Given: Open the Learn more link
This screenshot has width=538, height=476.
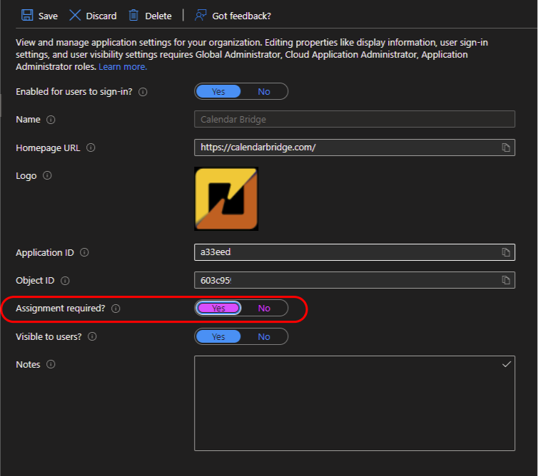Looking at the screenshot, I should [x=123, y=66].
